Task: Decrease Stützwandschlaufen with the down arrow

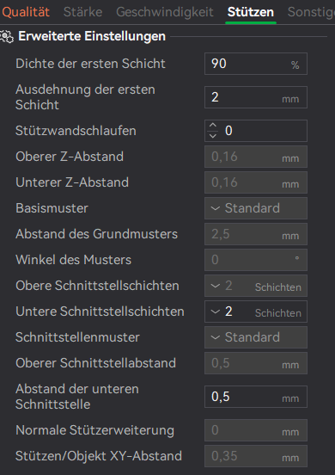Action: (x=213, y=136)
